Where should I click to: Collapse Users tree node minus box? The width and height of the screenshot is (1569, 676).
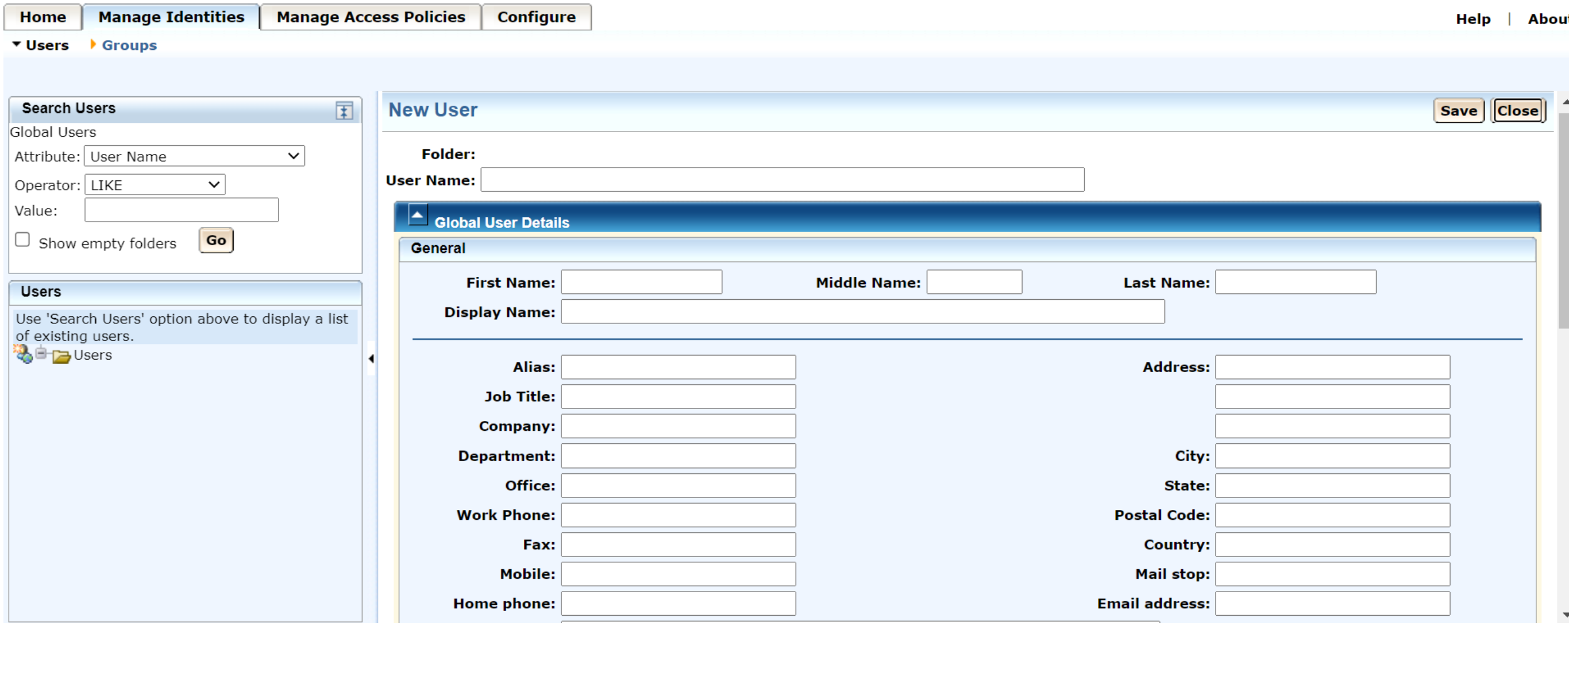(41, 353)
